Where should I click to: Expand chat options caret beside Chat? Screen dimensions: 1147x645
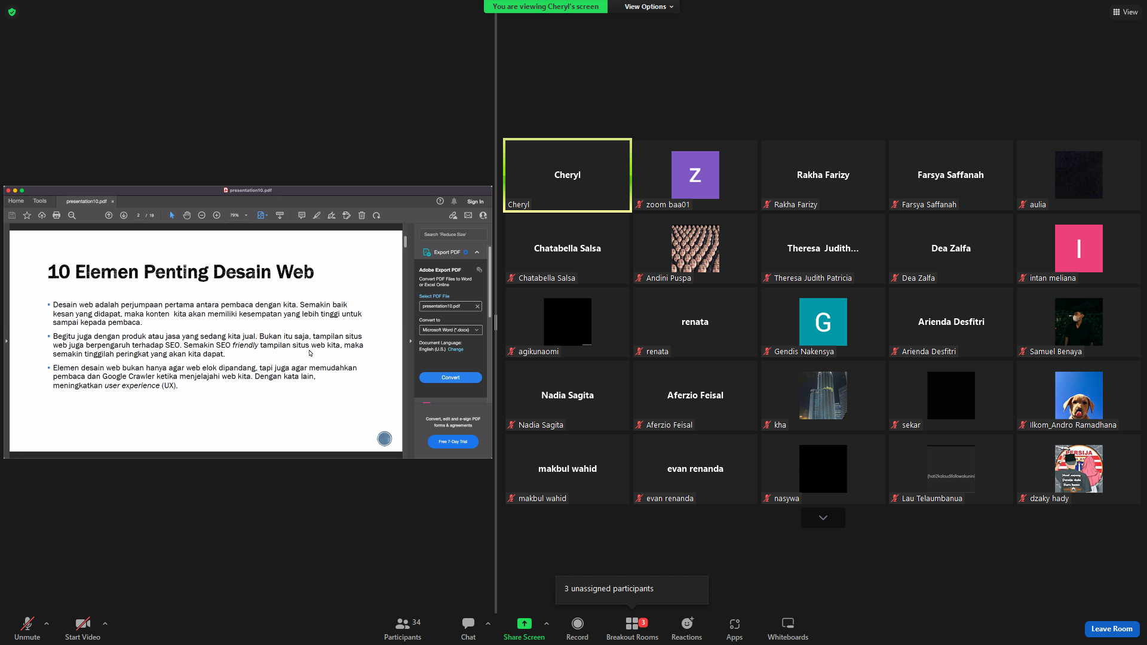[488, 623]
